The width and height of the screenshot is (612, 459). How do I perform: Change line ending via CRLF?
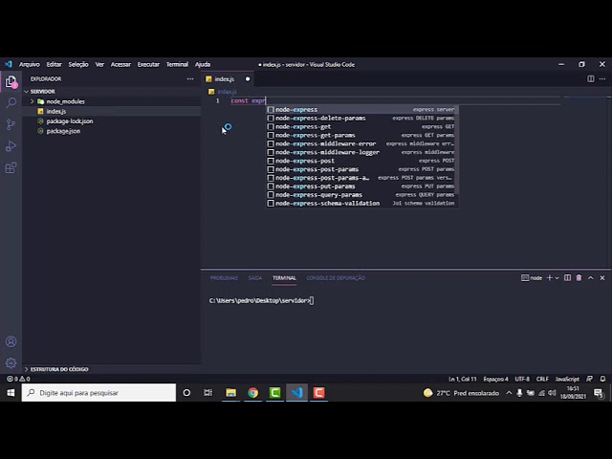542,379
